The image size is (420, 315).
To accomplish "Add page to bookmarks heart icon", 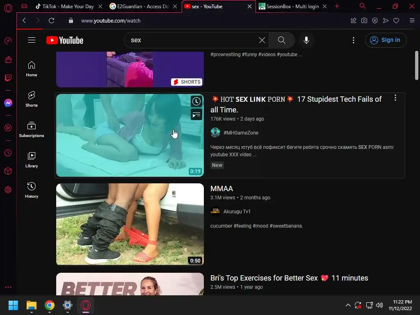I will click(396, 21).
